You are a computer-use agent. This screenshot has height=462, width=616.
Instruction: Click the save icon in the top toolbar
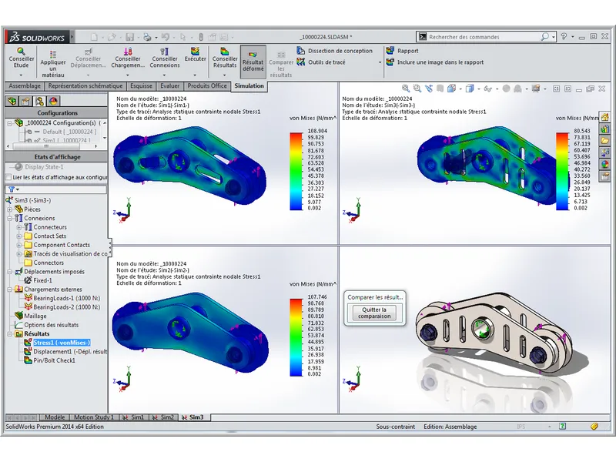click(130, 36)
